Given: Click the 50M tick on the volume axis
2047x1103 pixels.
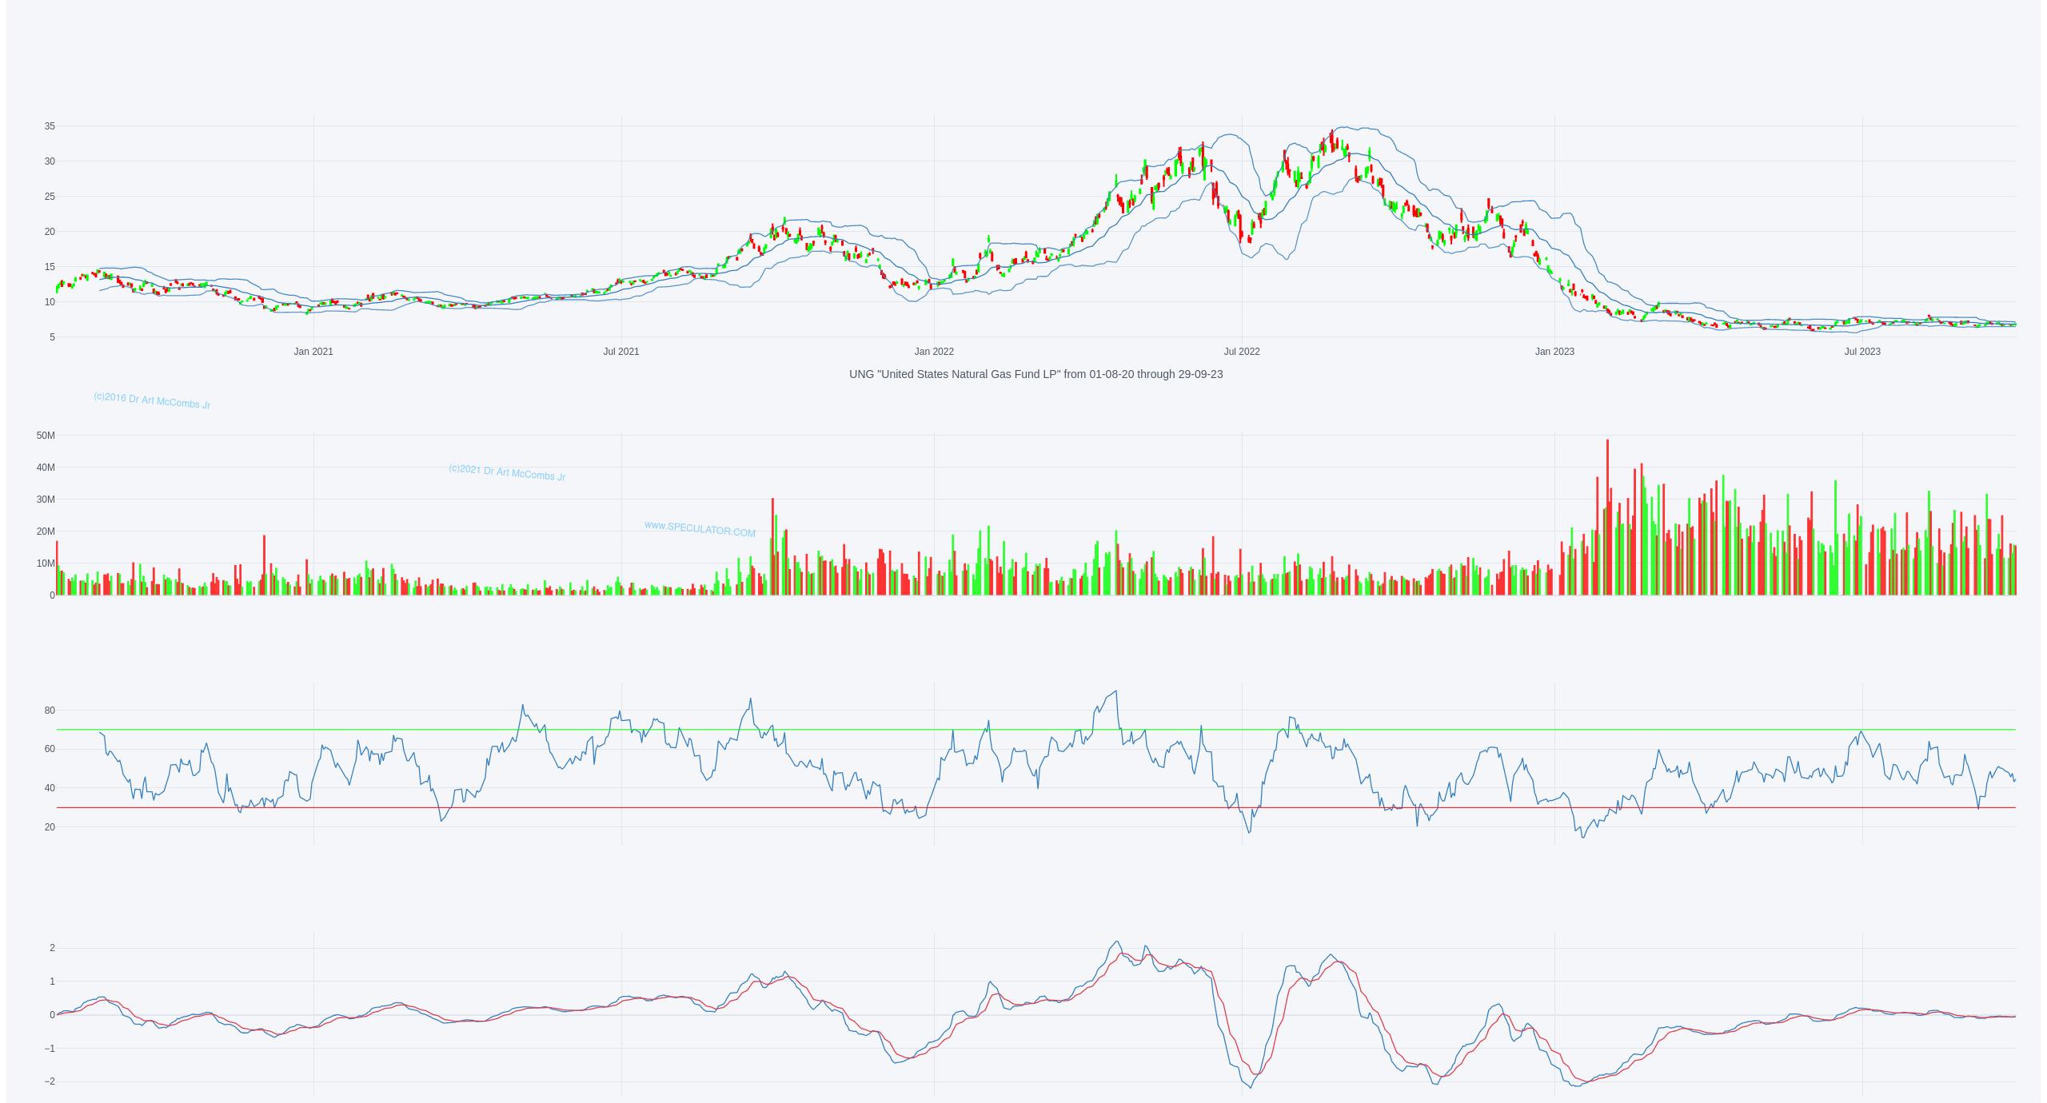Looking at the screenshot, I should pos(46,436).
